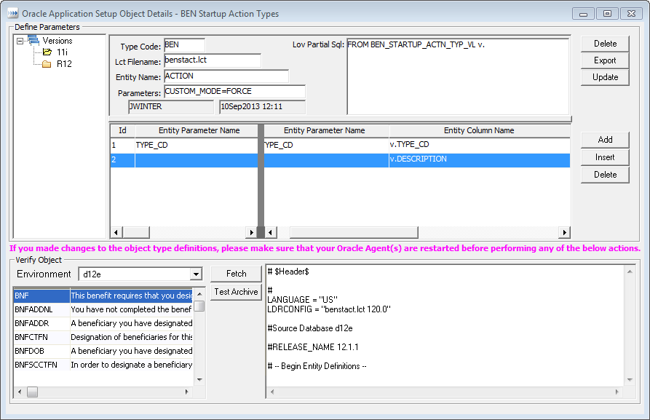
Task: Select the BNFADDR row
Action: pos(103,323)
